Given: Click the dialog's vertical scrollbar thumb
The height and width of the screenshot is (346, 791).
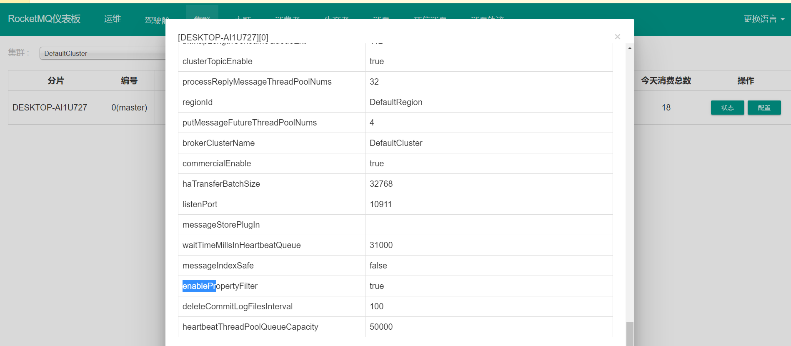Looking at the screenshot, I should (630, 333).
